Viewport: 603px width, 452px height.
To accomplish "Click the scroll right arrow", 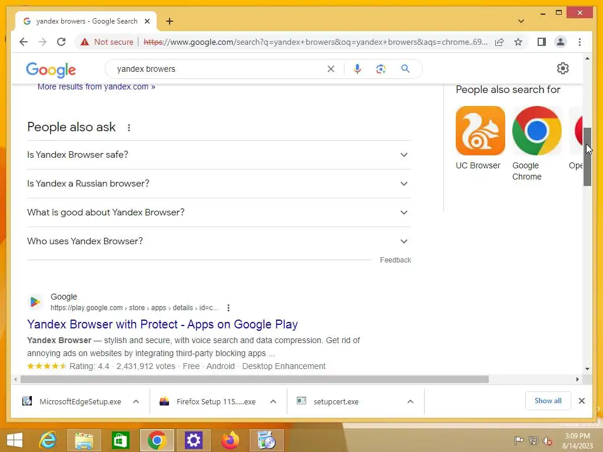I will [x=577, y=380].
